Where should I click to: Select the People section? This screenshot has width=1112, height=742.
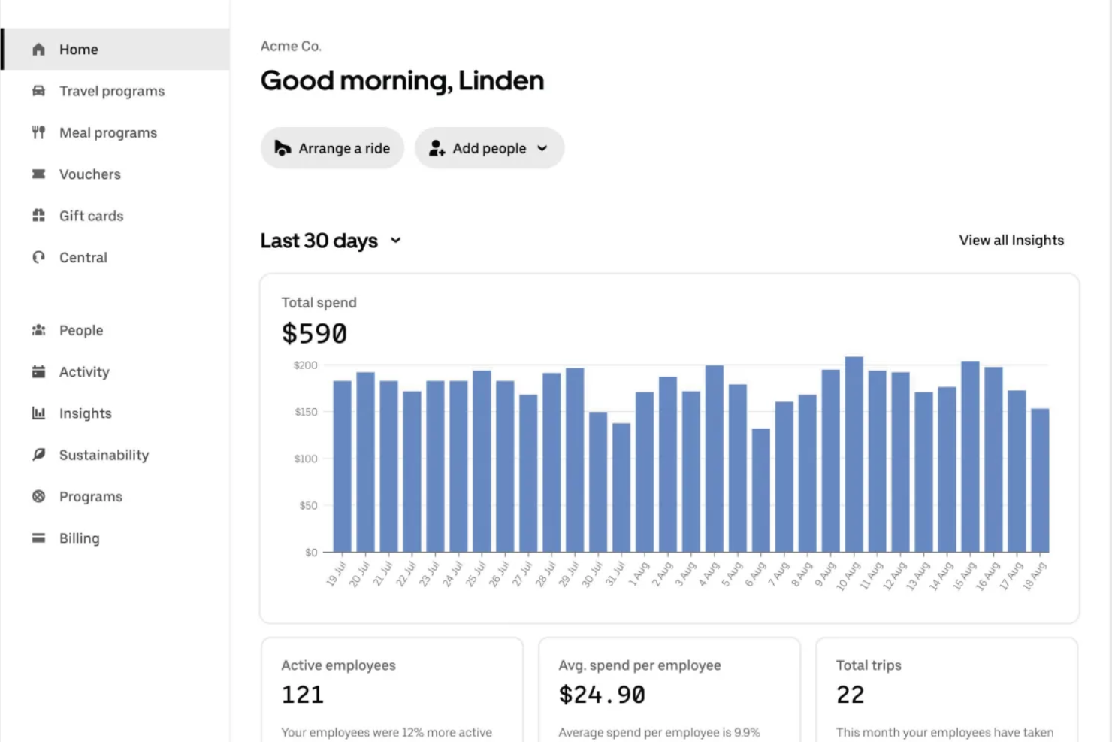point(80,330)
